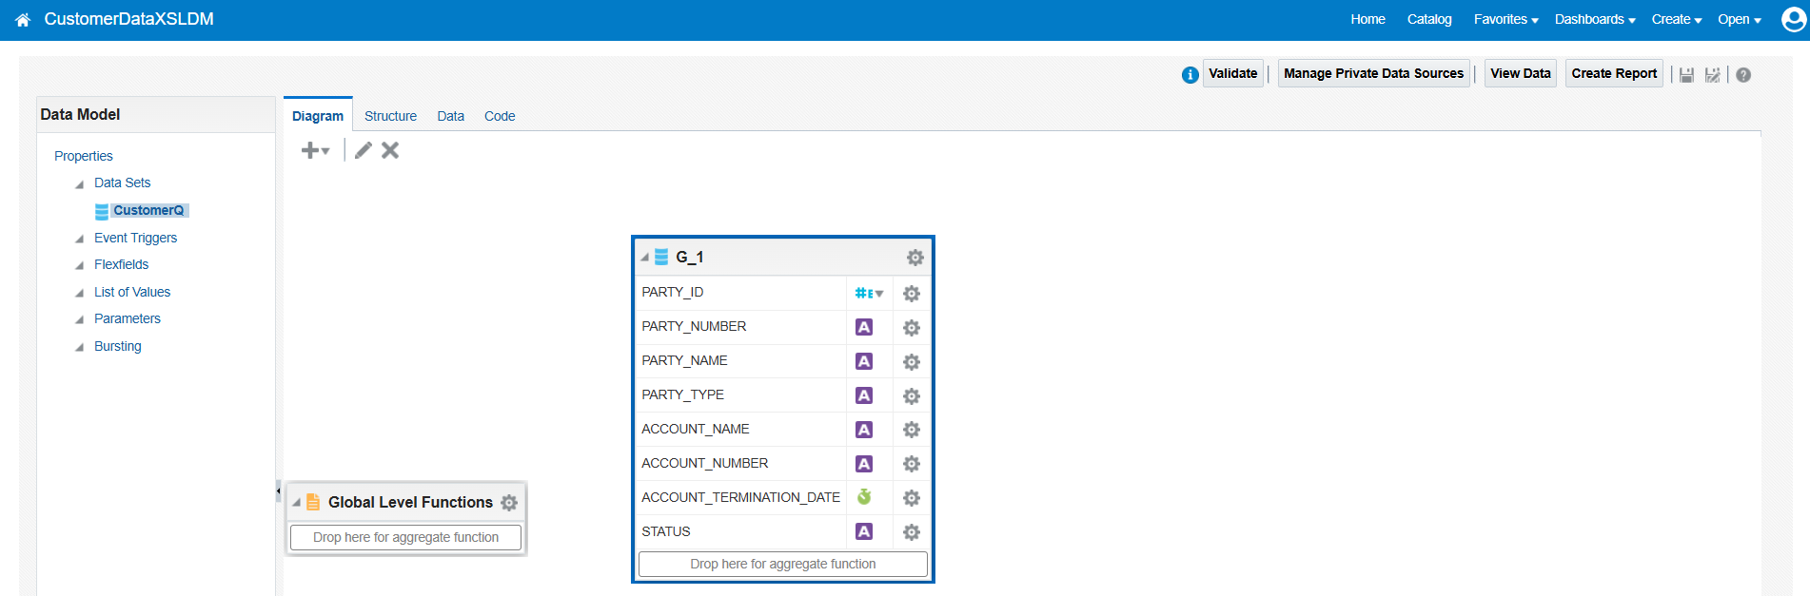Collapse the Data Sets tree node
The height and width of the screenshot is (596, 1810).
80,183
